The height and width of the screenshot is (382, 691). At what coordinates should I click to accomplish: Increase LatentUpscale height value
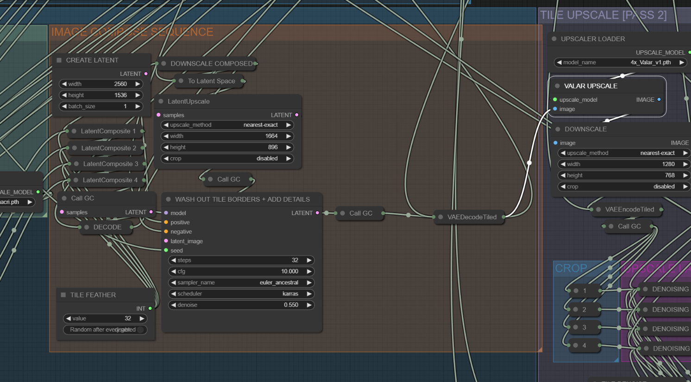coord(289,147)
